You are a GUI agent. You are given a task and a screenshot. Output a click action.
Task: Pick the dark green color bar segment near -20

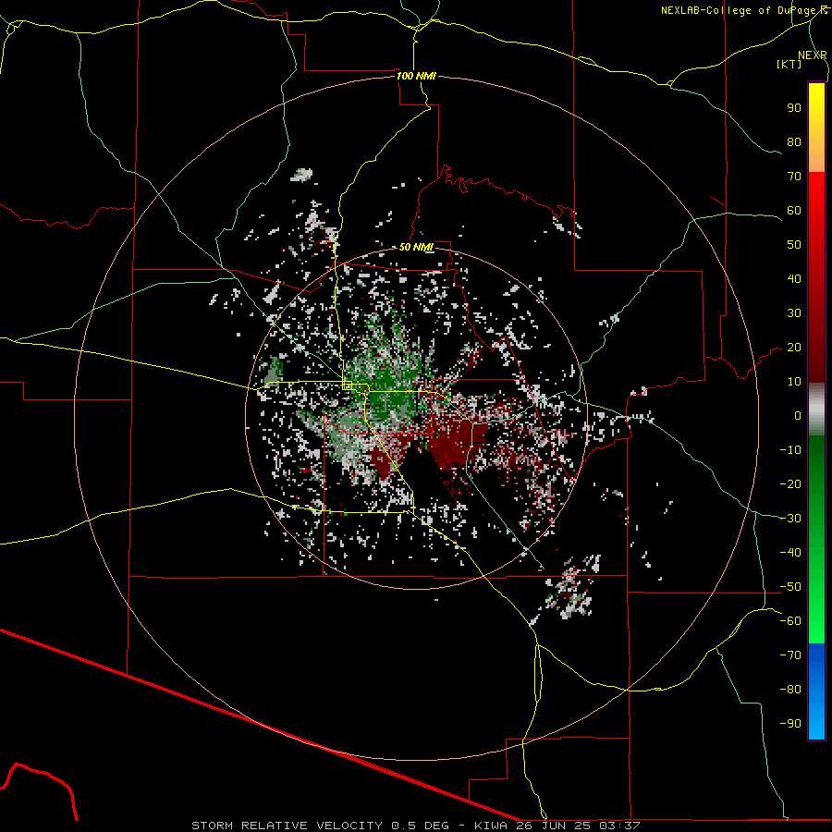[816, 480]
